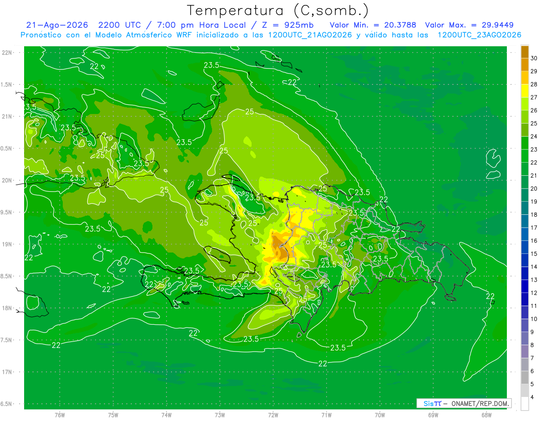Screen dimensions: 546x421
Task: Click the '27' value on the color scale
Action: click(x=534, y=97)
